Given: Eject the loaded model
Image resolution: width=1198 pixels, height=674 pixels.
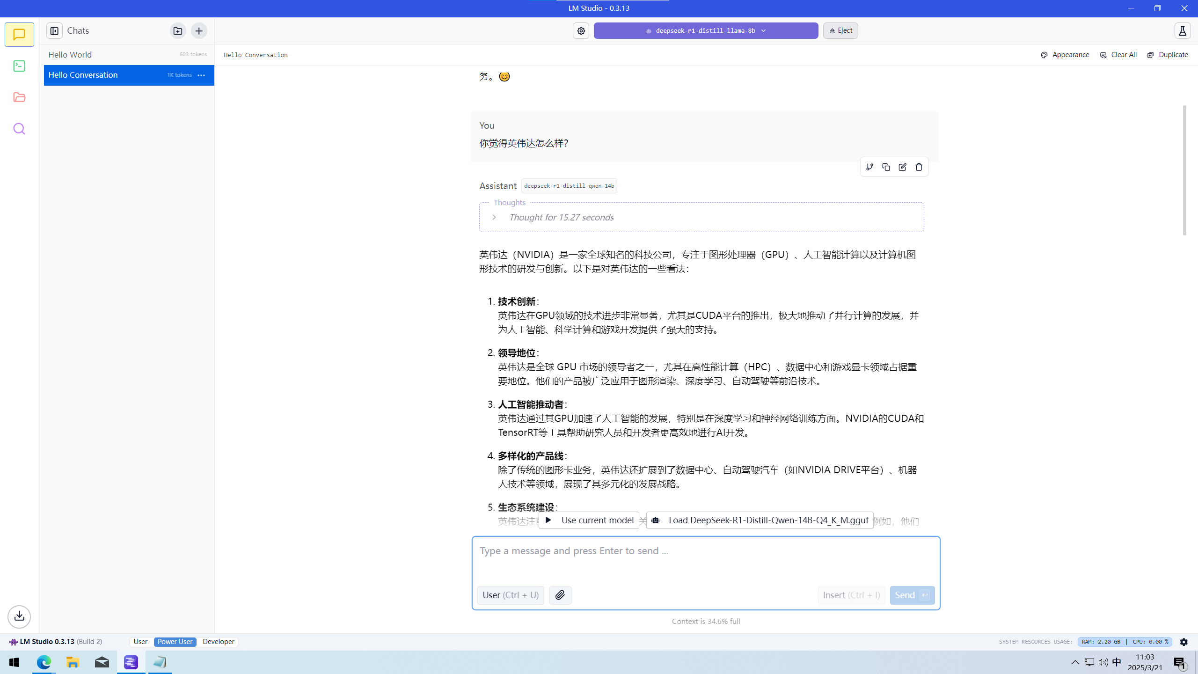Looking at the screenshot, I should tap(840, 31).
